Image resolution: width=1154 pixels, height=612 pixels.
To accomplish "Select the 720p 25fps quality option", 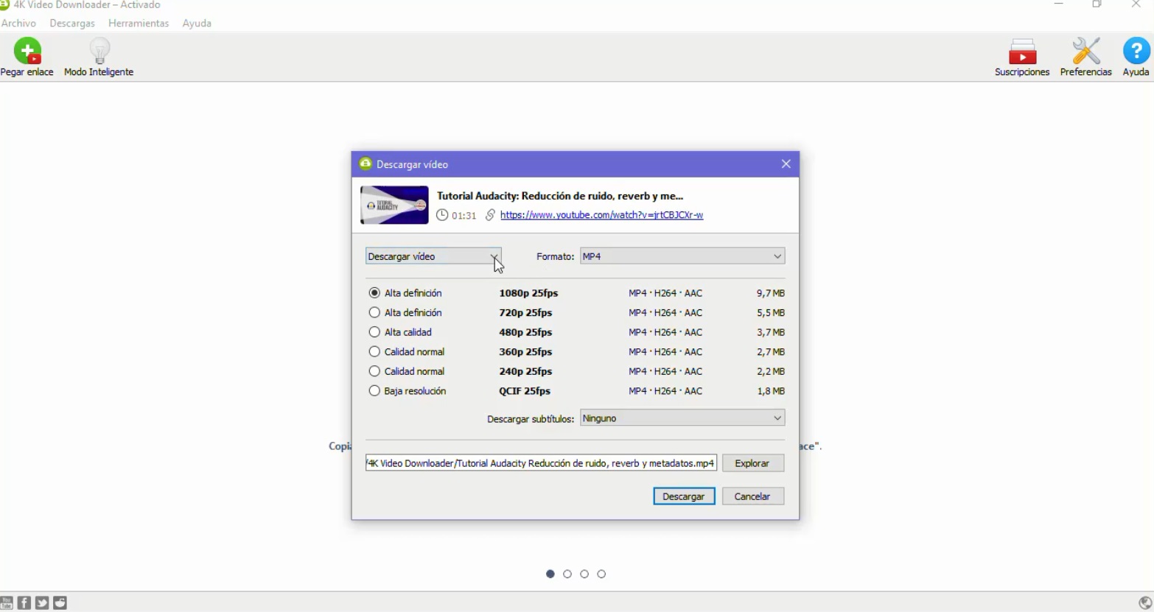I will click(374, 313).
